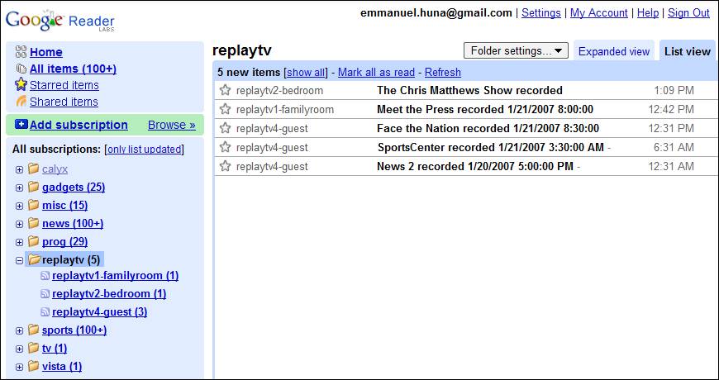Click the calyx folder icon
Screen dimensions: 719x380
tap(33, 169)
